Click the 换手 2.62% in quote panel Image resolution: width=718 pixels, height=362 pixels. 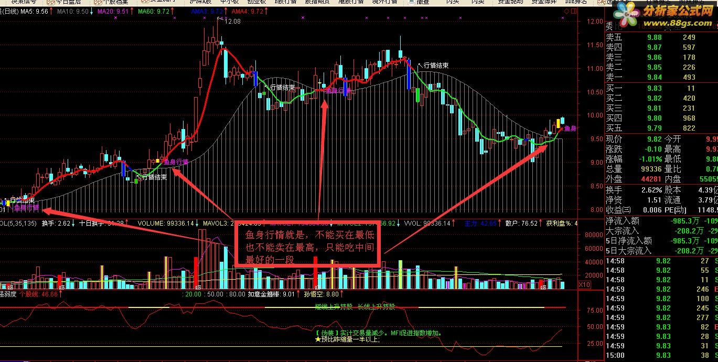tap(651, 190)
